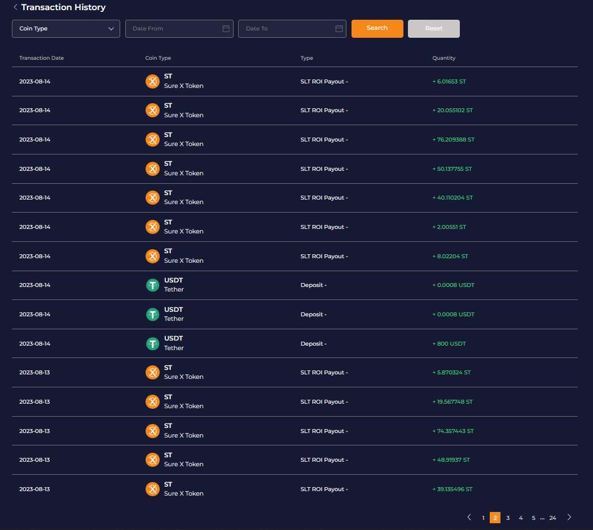Viewport: 593px width, 530px height.
Task: Go to page 4
Action: (x=521, y=518)
